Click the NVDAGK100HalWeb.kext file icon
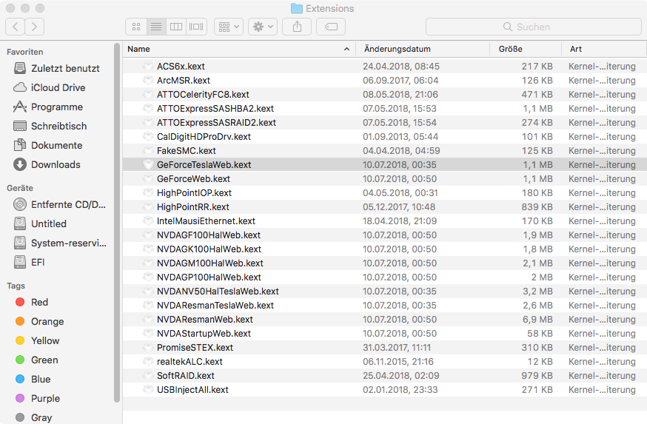Screen dimensions: 647x424 tap(148, 249)
